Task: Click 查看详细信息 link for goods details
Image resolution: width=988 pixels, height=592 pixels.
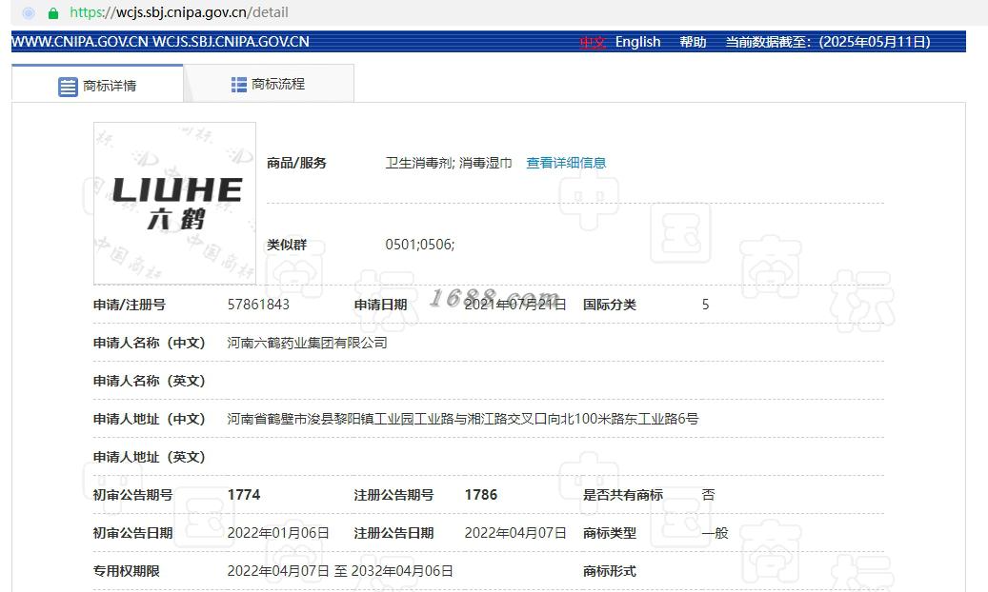Action: (566, 163)
